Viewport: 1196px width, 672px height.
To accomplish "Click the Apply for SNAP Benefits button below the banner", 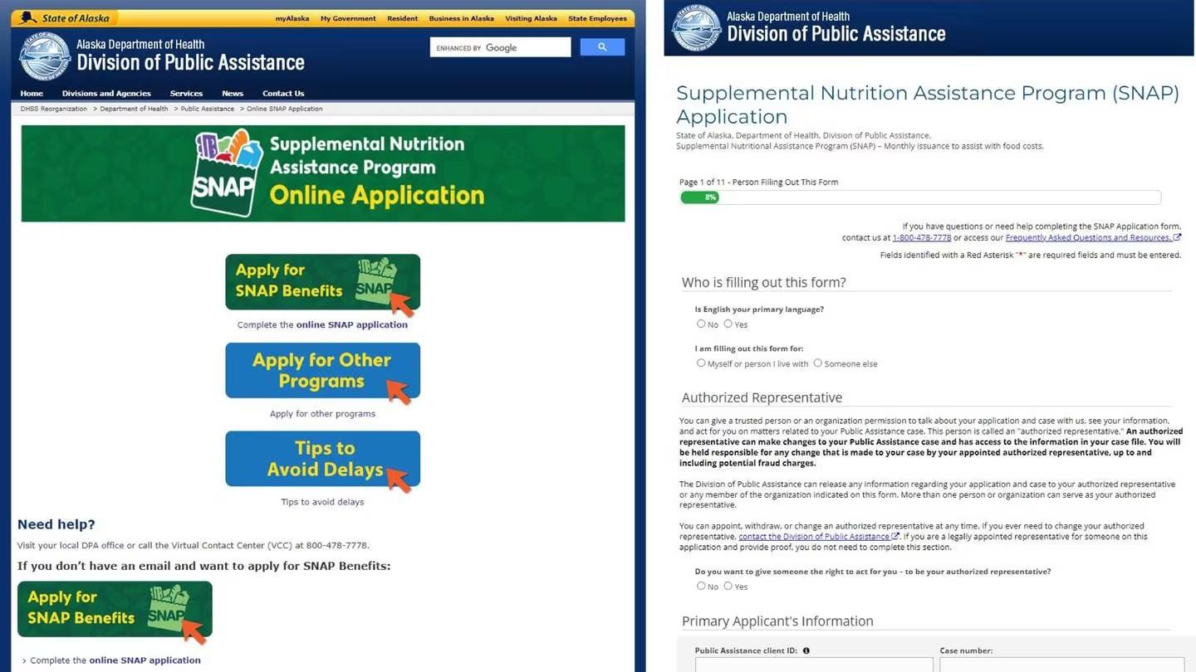I will 323,283.
